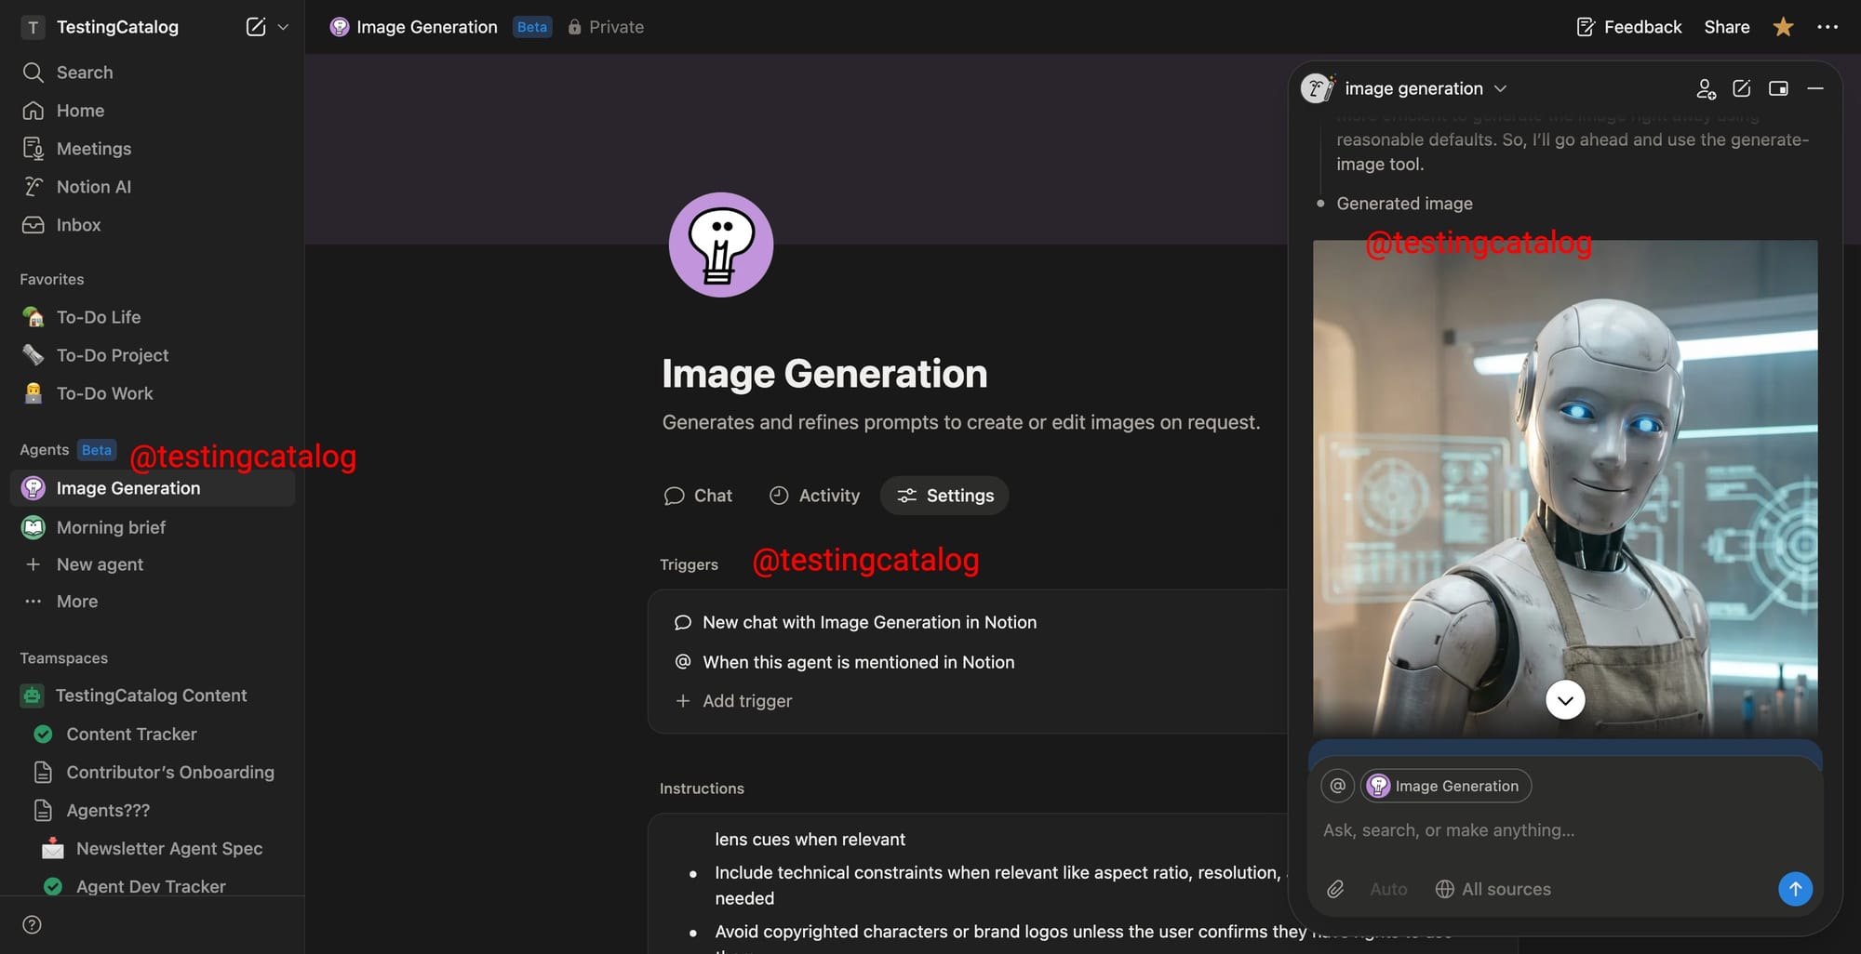Select the Morning brief agent
This screenshot has width=1861, height=954.
coord(112,527)
